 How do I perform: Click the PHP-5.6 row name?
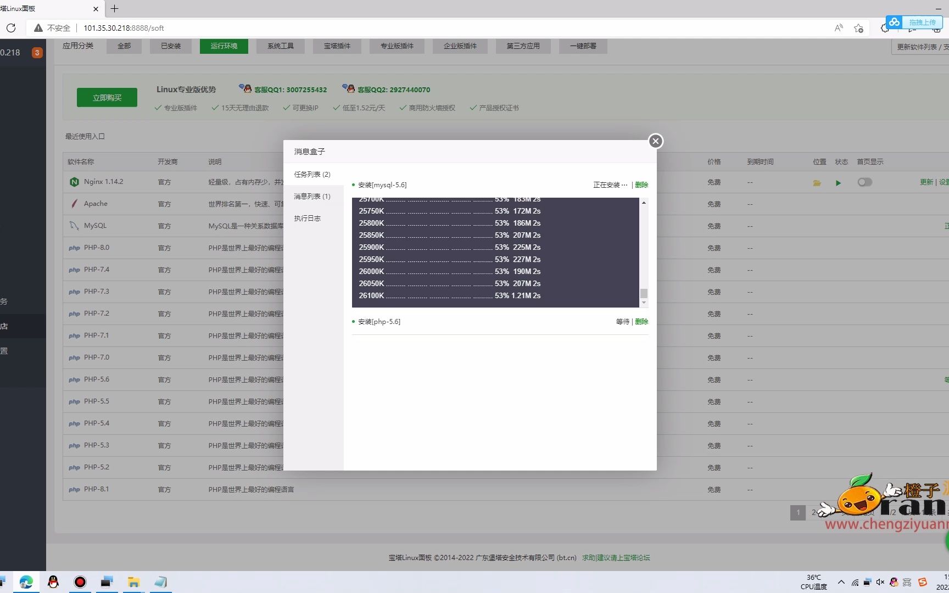97,379
